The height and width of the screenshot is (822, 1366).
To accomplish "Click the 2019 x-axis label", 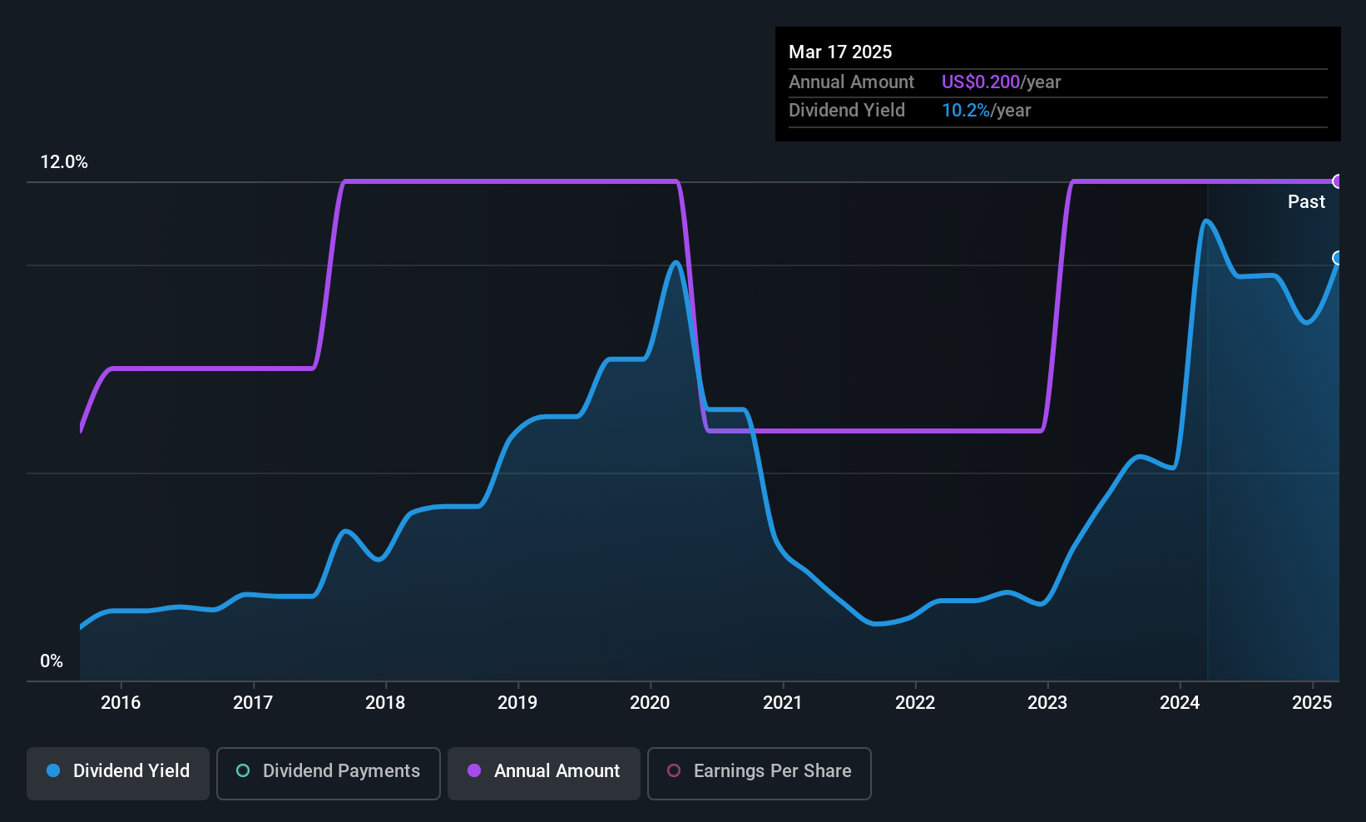I will 517,702.
